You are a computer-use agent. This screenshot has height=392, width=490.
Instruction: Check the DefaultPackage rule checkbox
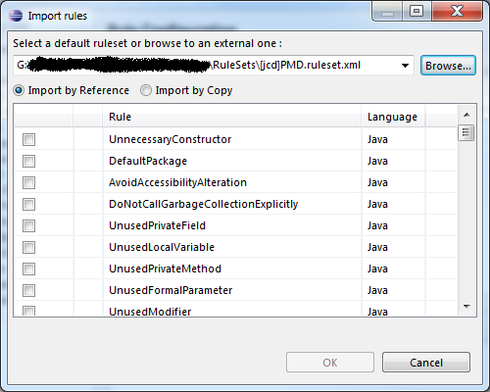[x=28, y=161]
